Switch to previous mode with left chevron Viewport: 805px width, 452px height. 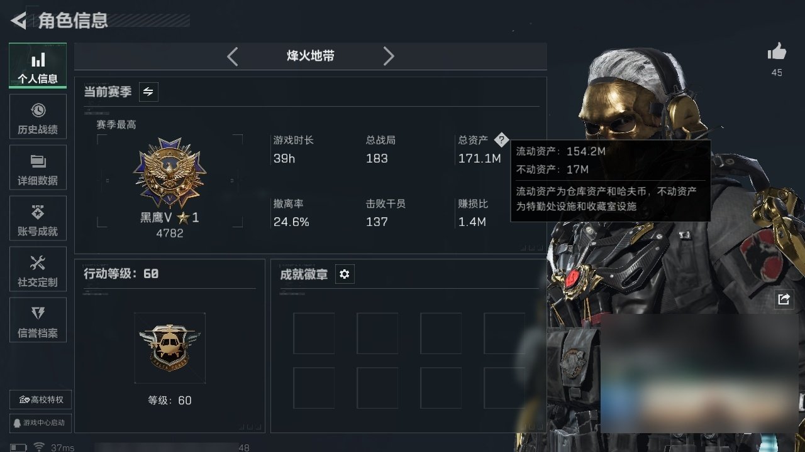pos(232,56)
